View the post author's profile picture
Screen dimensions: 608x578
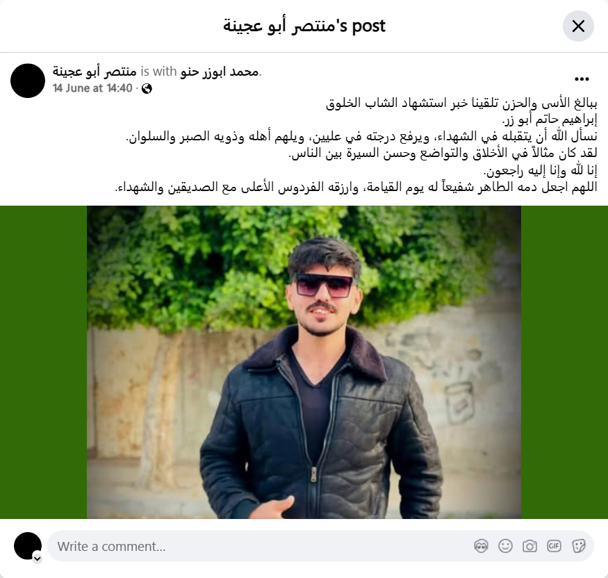[x=28, y=81]
